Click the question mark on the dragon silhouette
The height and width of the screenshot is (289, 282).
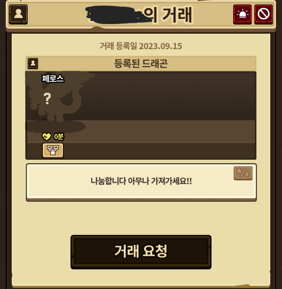(47, 98)
